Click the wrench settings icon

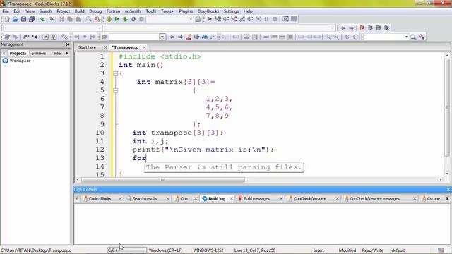click(x=422, y=37)
